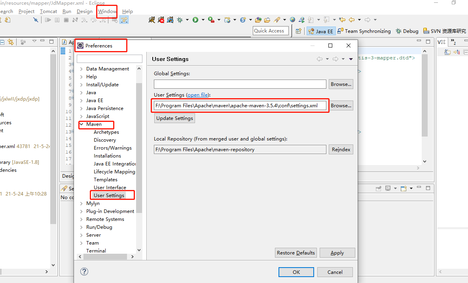Run the application with the green play icon
The width and height of the screenshot is (468, 283).
point(195,19)
